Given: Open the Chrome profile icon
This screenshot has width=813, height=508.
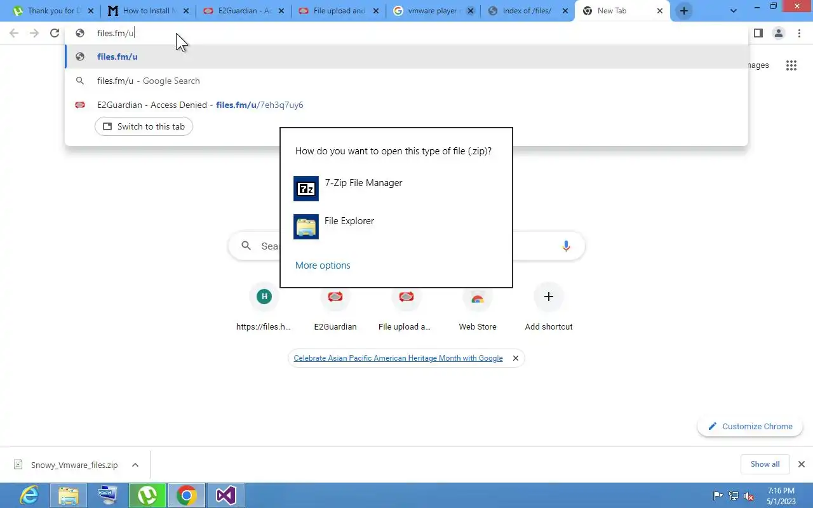Looking at the screenshot, I should click(779, 33).
